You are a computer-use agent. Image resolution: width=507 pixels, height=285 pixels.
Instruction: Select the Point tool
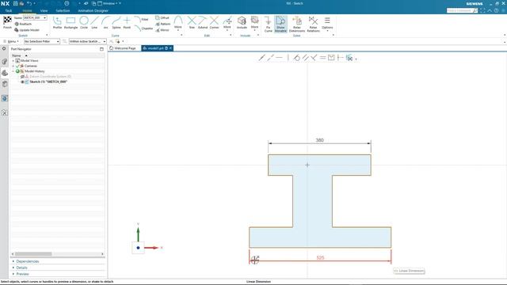click(x=127, y=23)
